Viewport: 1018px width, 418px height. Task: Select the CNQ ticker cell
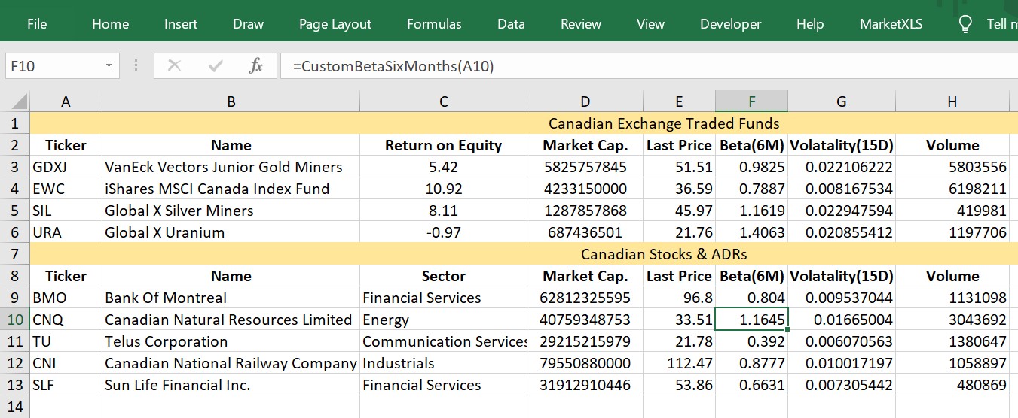click(x=66, y=320)
